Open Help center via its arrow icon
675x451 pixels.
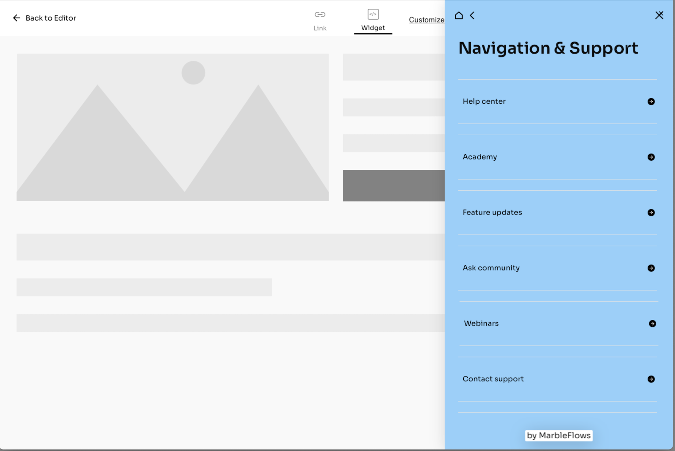[652, 102]
